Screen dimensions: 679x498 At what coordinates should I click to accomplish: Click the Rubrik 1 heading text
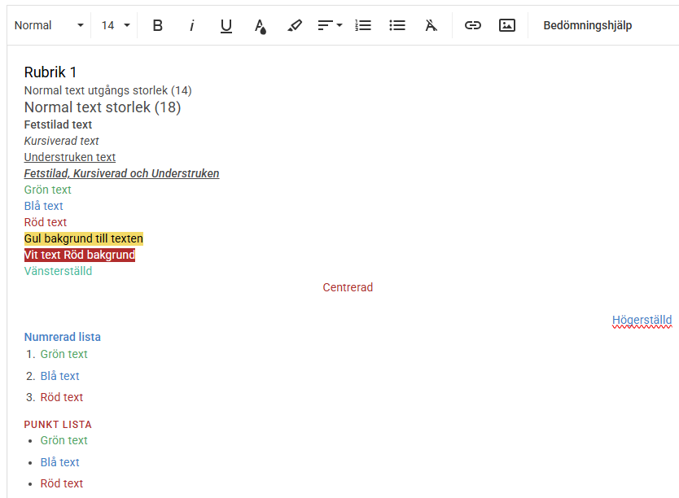pos(50,72)
